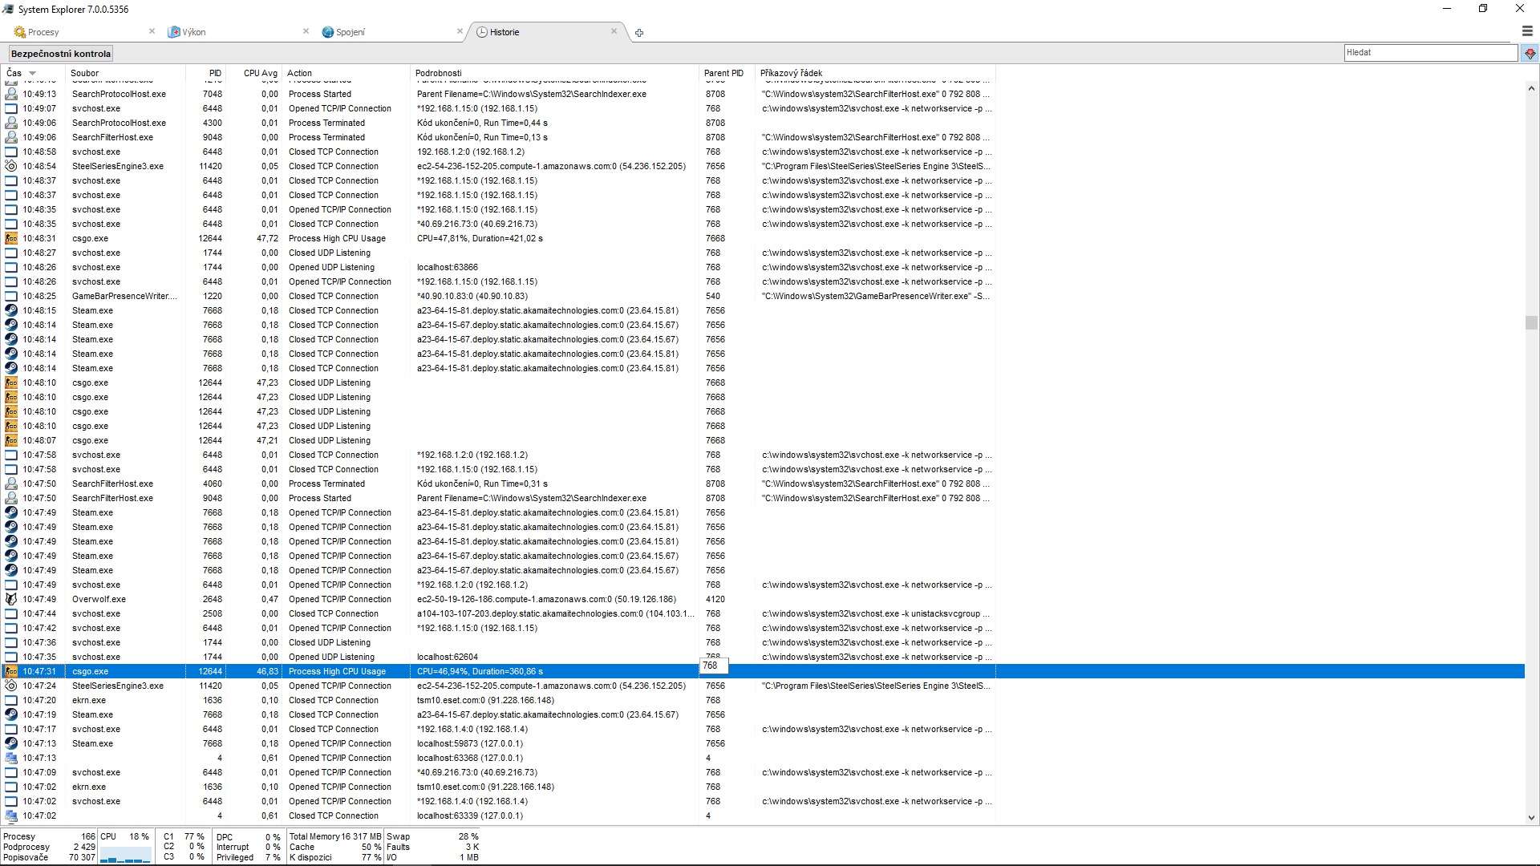This screenshot has width=1540, height=866.
Task: Click the Action column header
Action: 299,73
